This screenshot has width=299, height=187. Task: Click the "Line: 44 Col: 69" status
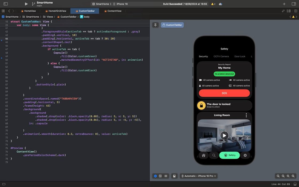click(281, 184)
